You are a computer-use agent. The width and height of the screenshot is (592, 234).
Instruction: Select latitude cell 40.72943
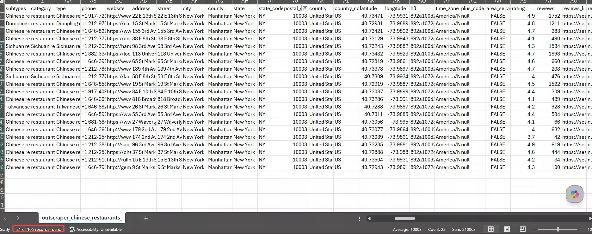pos(371,167)
